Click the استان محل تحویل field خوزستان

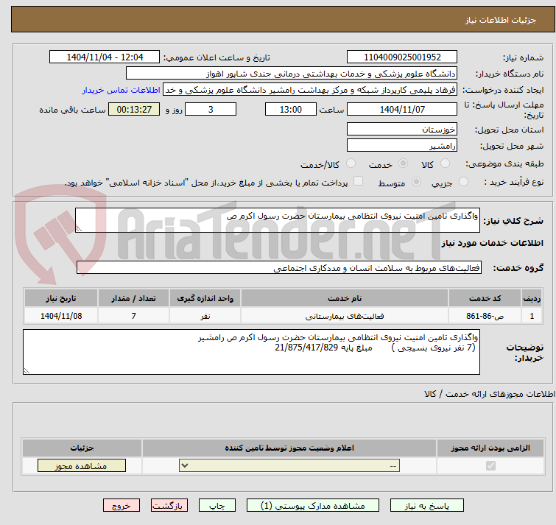pyautogui.click(x=402, y=129)
